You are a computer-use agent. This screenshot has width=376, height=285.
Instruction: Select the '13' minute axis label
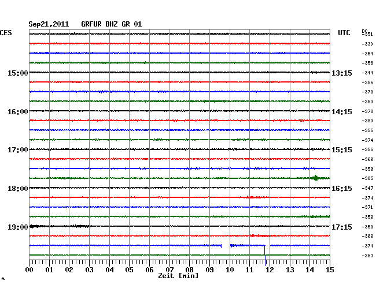click(x=290, y=270)
